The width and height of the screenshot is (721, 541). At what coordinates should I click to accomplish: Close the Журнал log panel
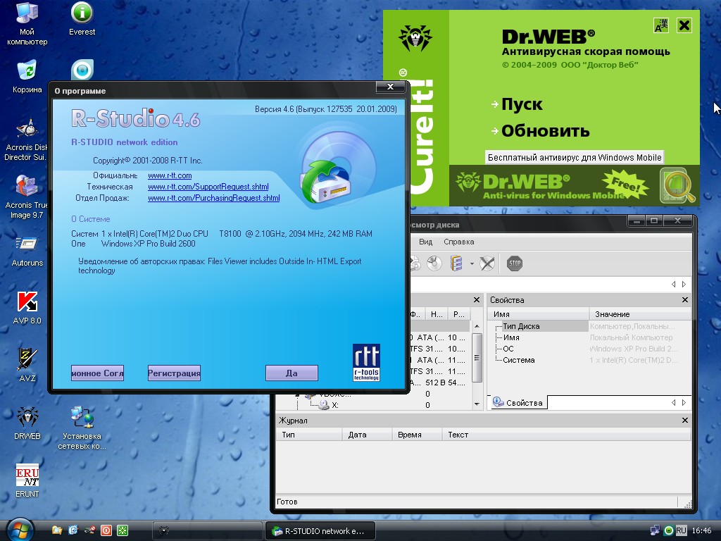(x=684, y=420)
